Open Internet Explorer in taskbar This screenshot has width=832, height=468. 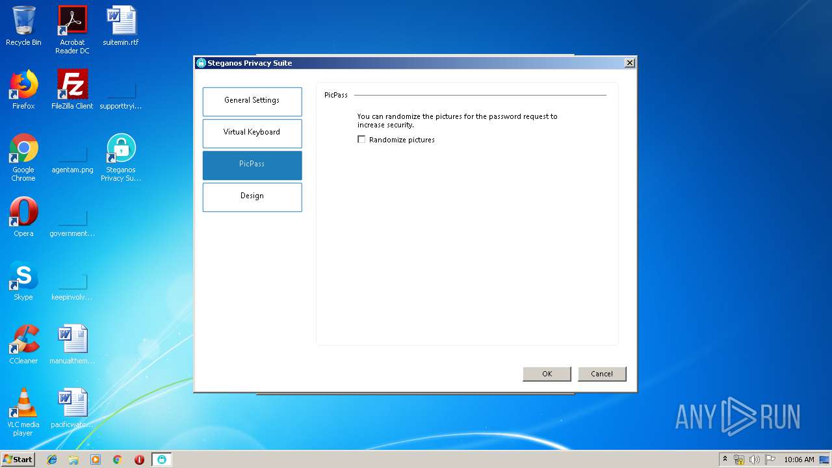pyautogui.click(x=52, y=460)
